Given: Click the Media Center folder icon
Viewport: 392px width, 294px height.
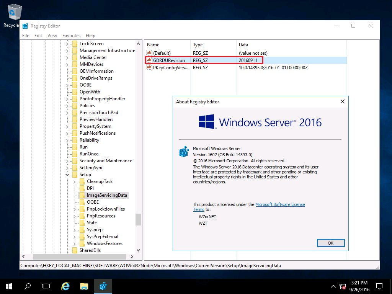Looking at the screenshot, I should pyautogui.click(x=75, y=57).
